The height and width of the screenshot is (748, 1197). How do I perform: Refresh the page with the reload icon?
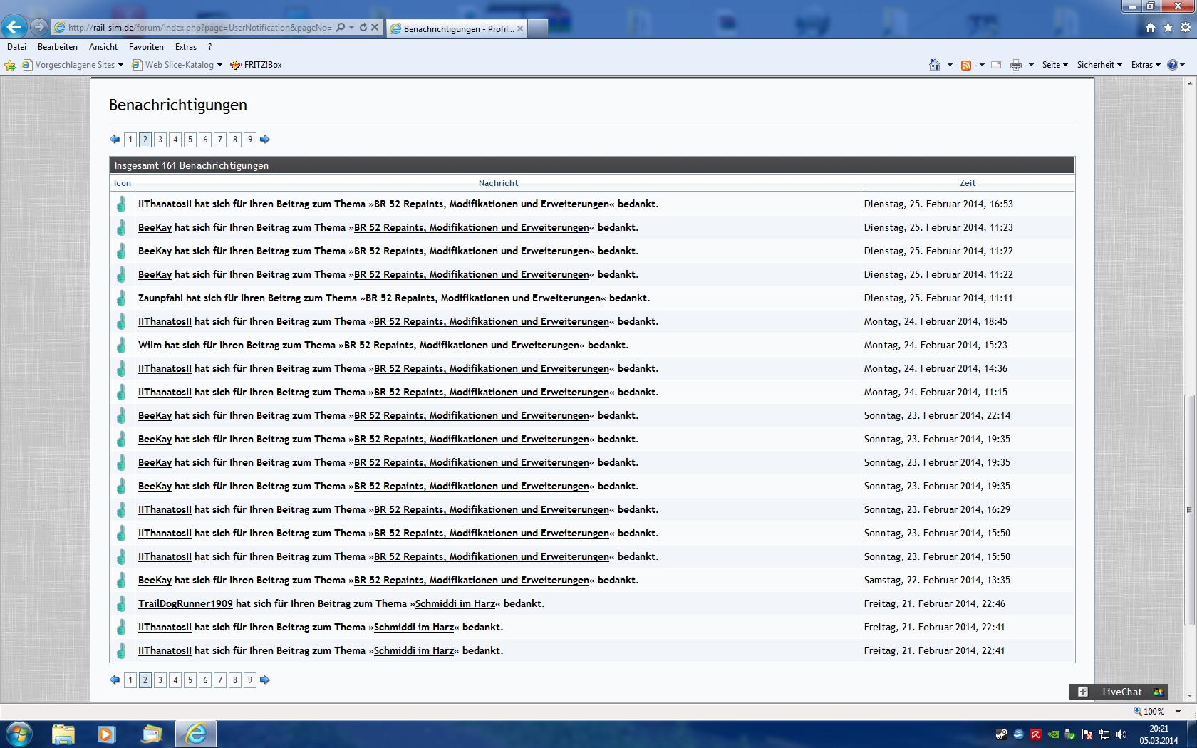363,27
